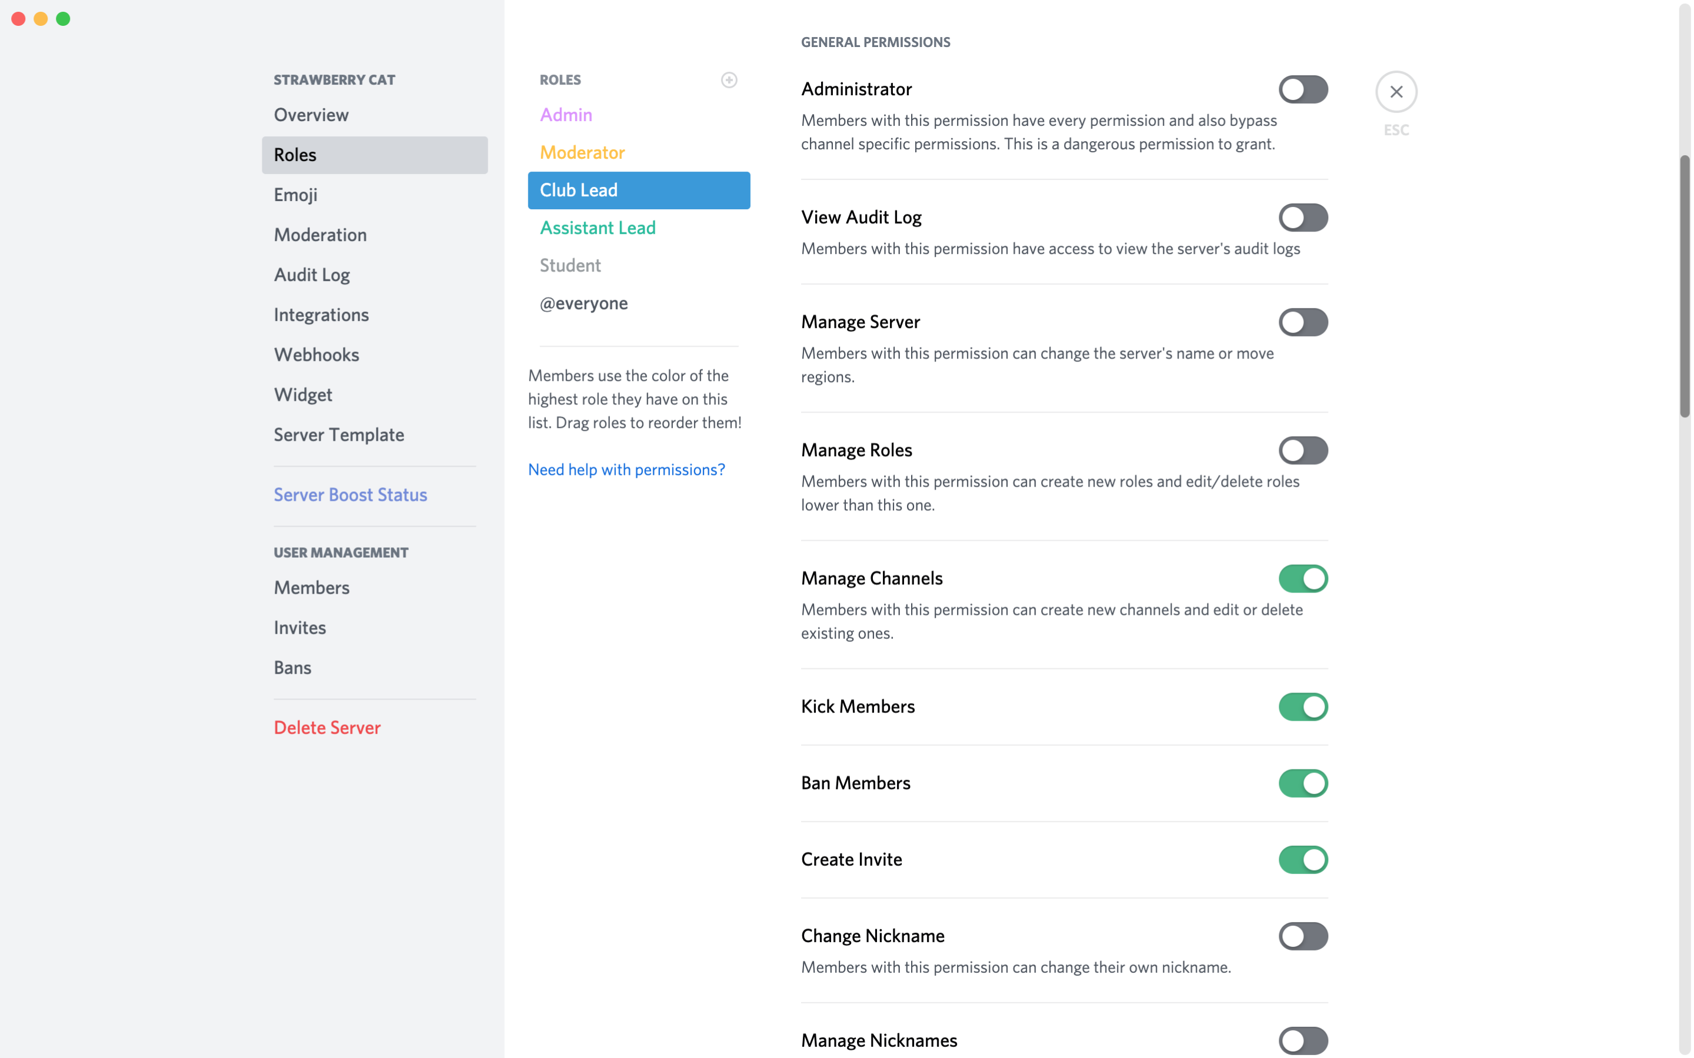Image resolution: width=1694 pixels, height=1058 pixels.
Task: Click the ESC close icon for permissions
Action: pyautogui.click(x=1395, y=92)
